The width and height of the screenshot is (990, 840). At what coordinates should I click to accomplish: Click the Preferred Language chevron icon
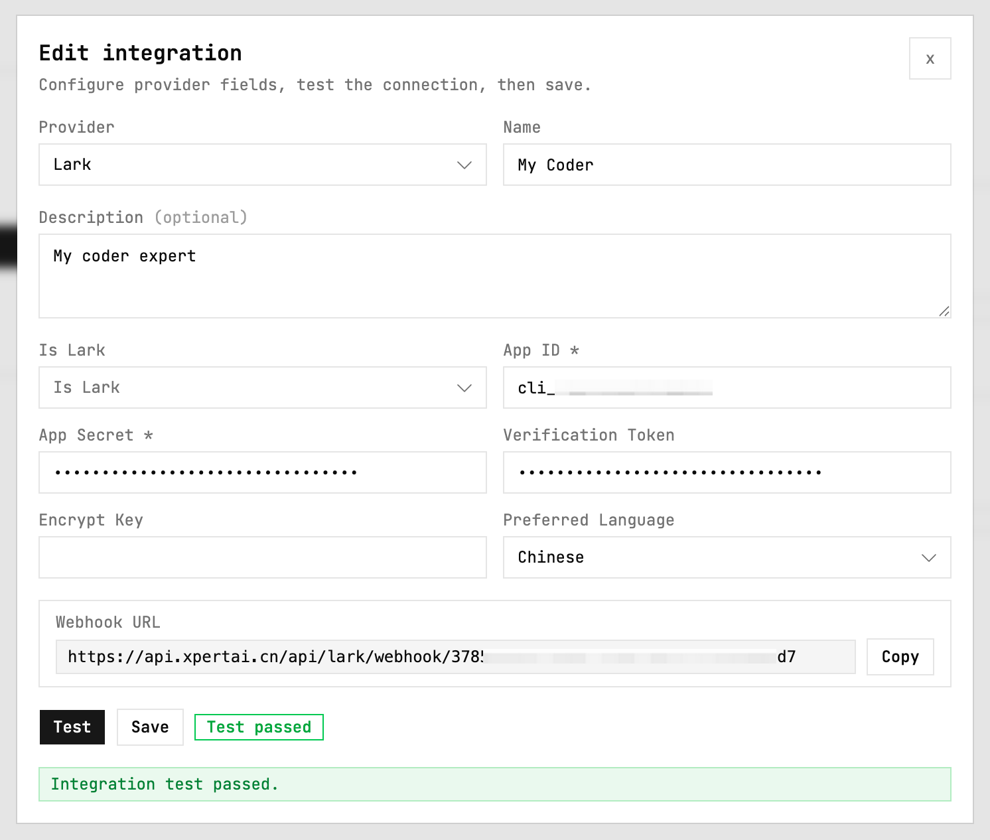click(929, 558)
